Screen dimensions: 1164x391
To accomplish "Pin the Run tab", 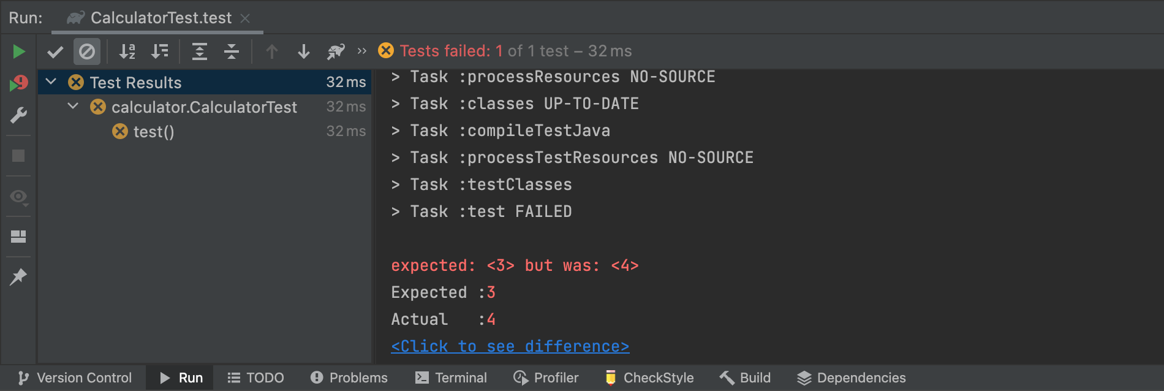I will click(x=18, y=277).
